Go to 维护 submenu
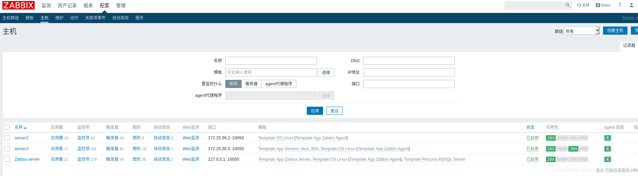Viewport: 638px width, 176px height. [x=59, y=18]
